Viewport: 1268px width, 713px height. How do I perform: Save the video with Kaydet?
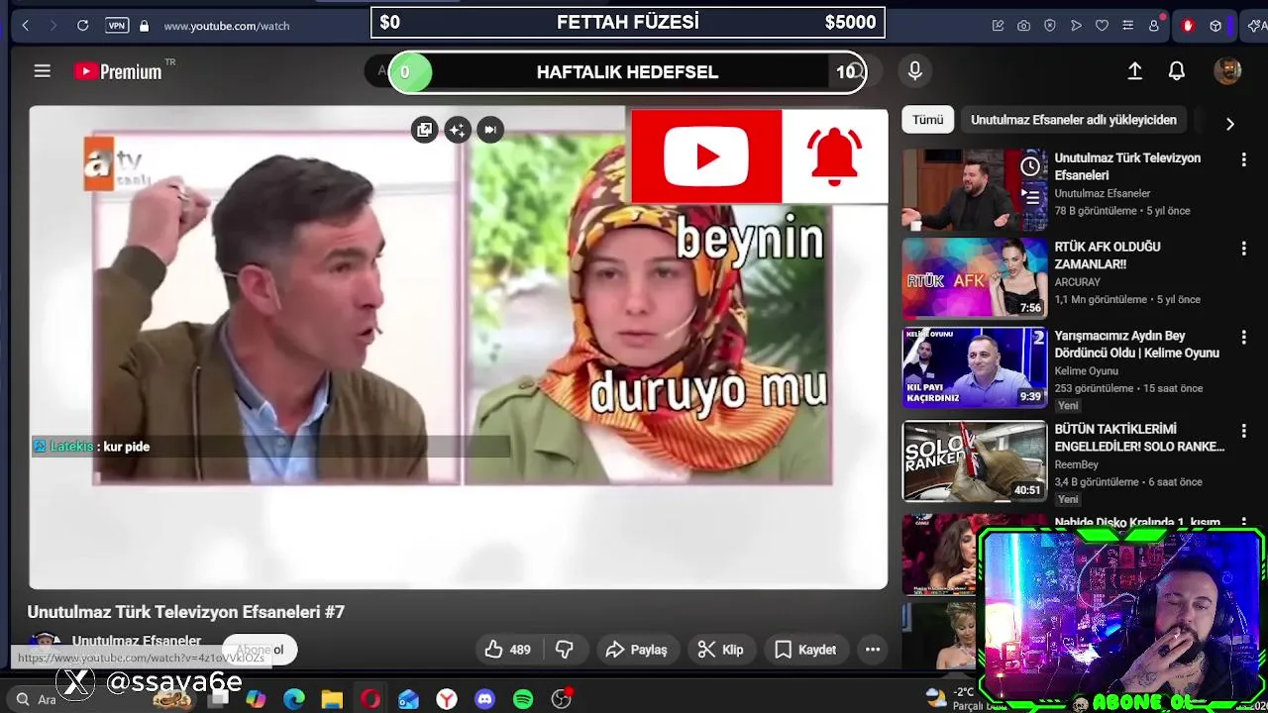pos(805,650)
